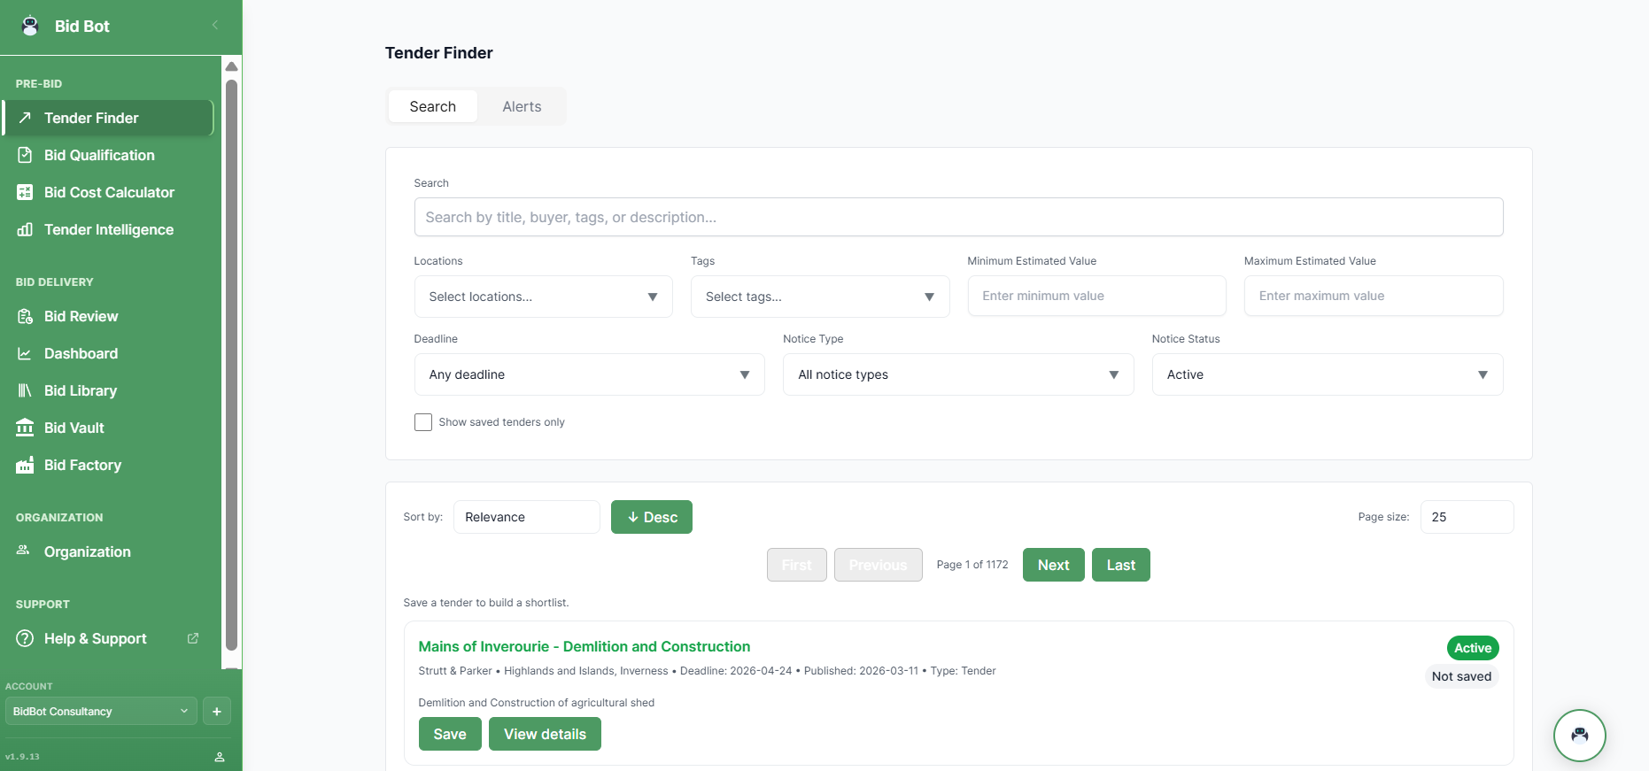The image size is (1649, 771).
Task: Click the Next page button
Action: pyautogui.click(x=1053, y=565)
